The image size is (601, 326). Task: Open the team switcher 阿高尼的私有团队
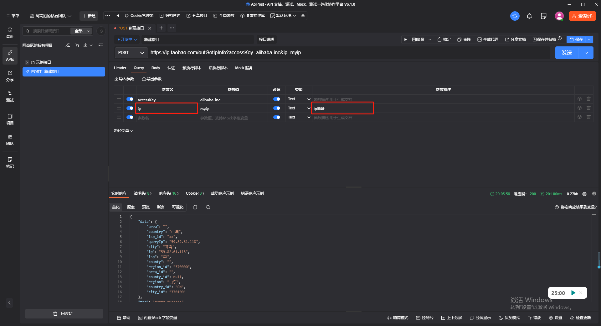coord(51,16)
